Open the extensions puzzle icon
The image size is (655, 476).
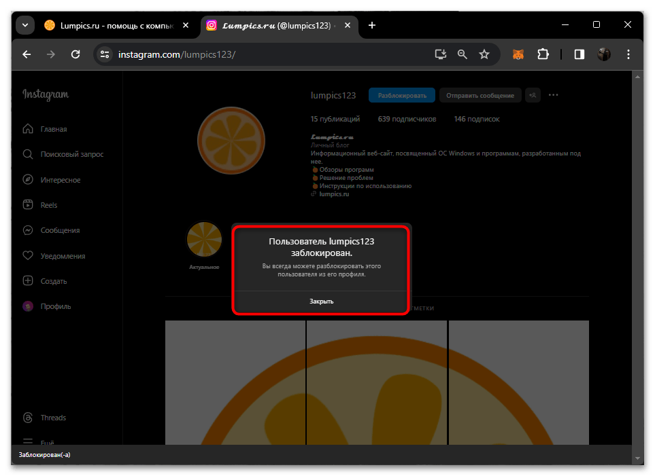543,54
